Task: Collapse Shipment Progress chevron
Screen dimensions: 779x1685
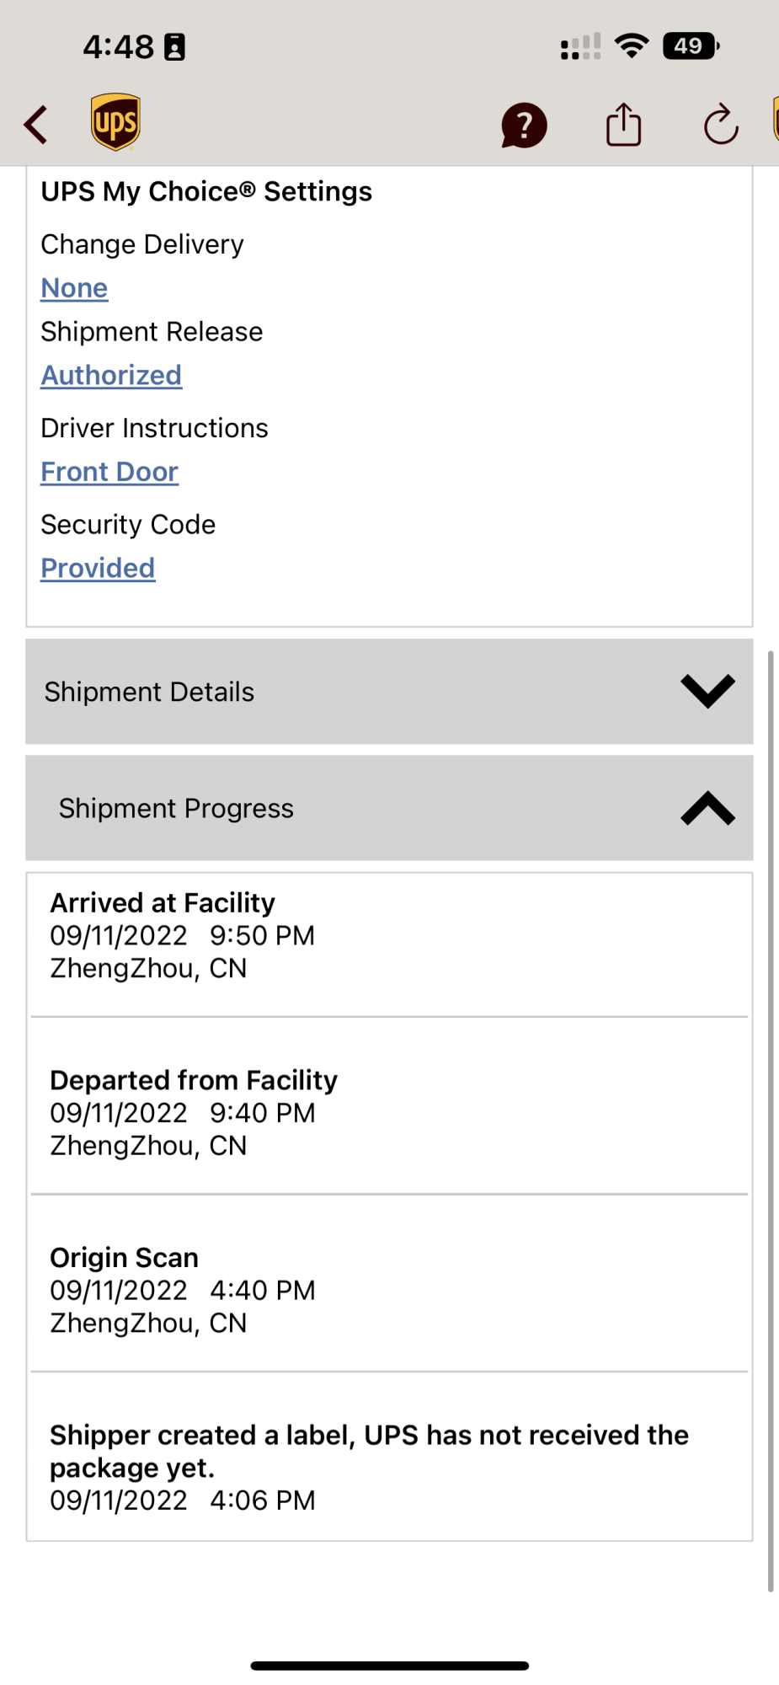Action: (707, 808)
